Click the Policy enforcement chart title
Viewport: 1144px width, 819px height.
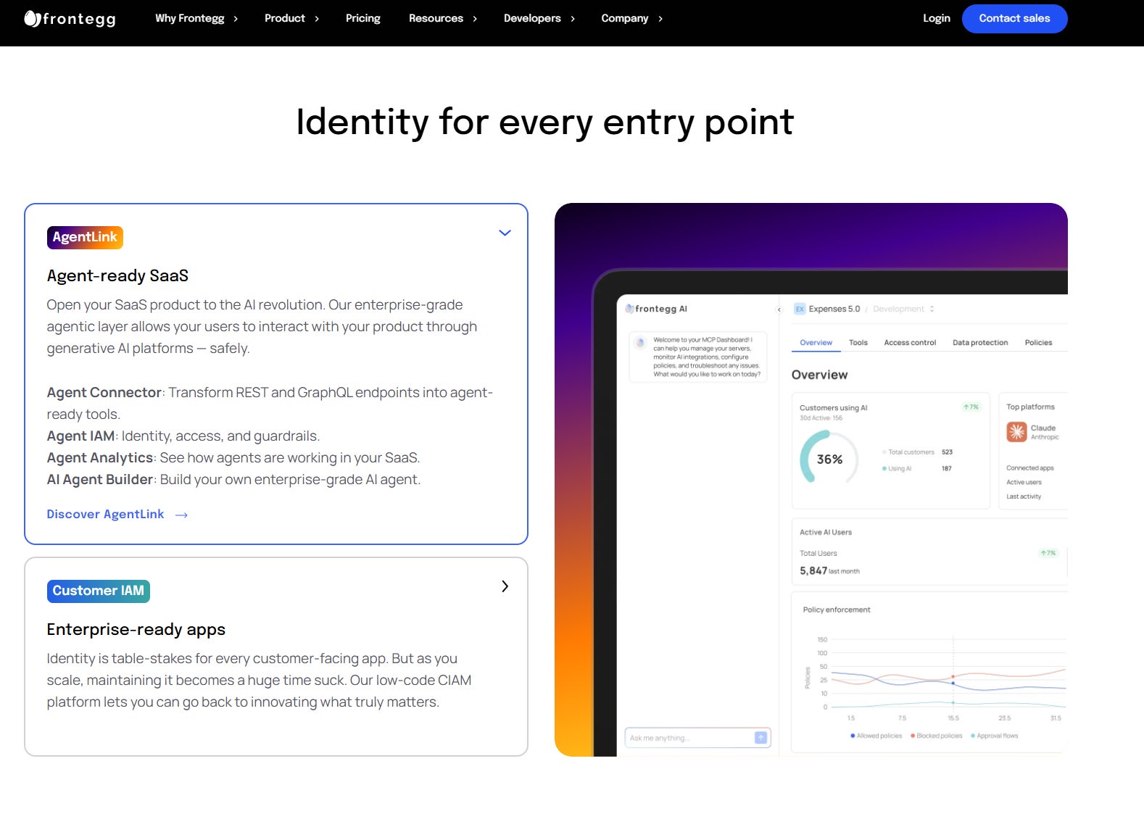click(837, 610)
